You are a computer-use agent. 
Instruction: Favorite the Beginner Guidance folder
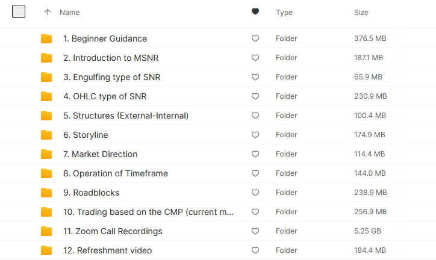coord(255,39)
